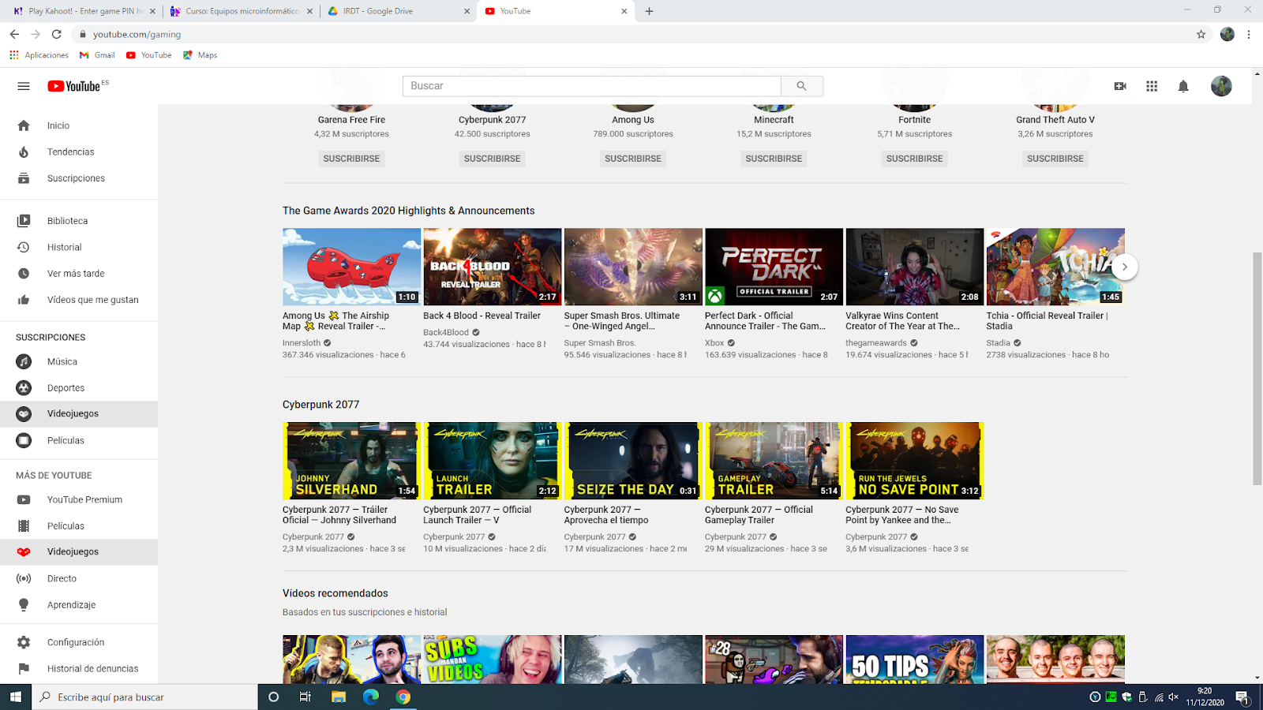This screenshot has width=1263, height=710.
Task: Subscribe to Minecraft
Action: (x=774, y=159)
